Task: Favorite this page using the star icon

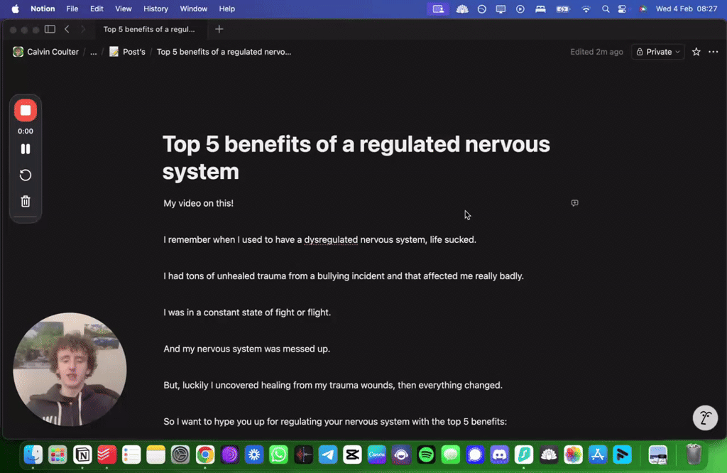Action: click(696, 51)
